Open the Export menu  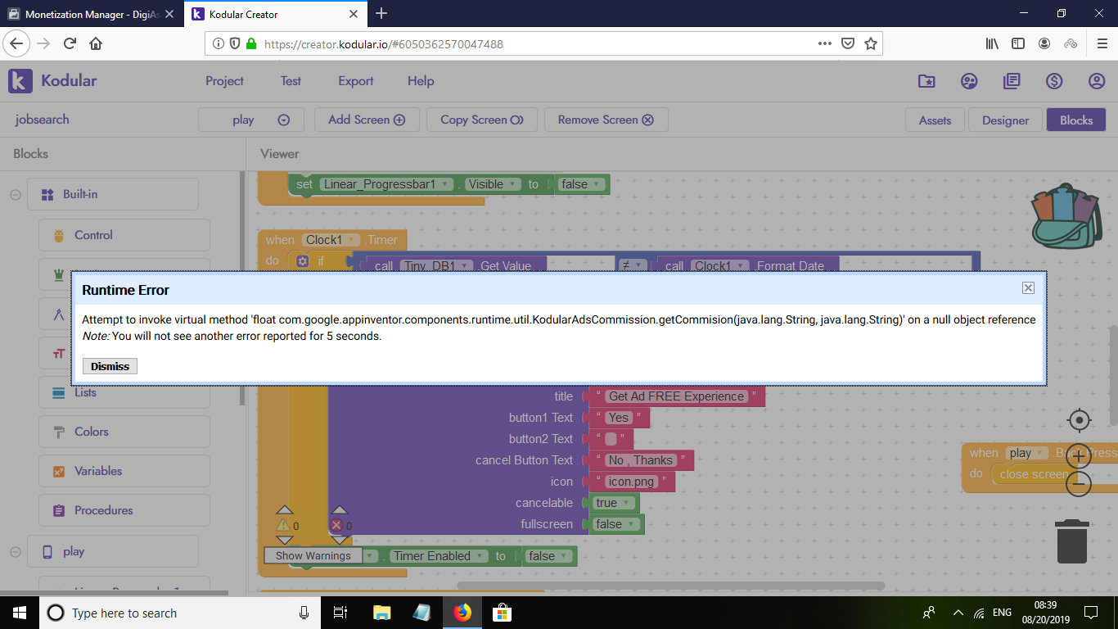click(x=356, y=81)
